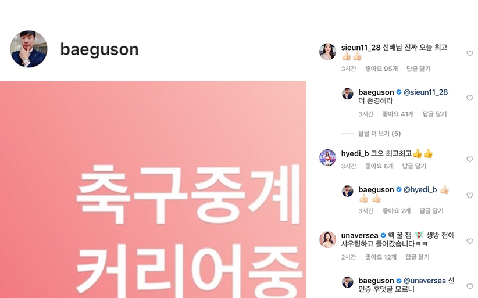Viewport: 478px width, 298px height.
Task: Open the @hyedi_b mention link
Action: (x=420, y=189)
